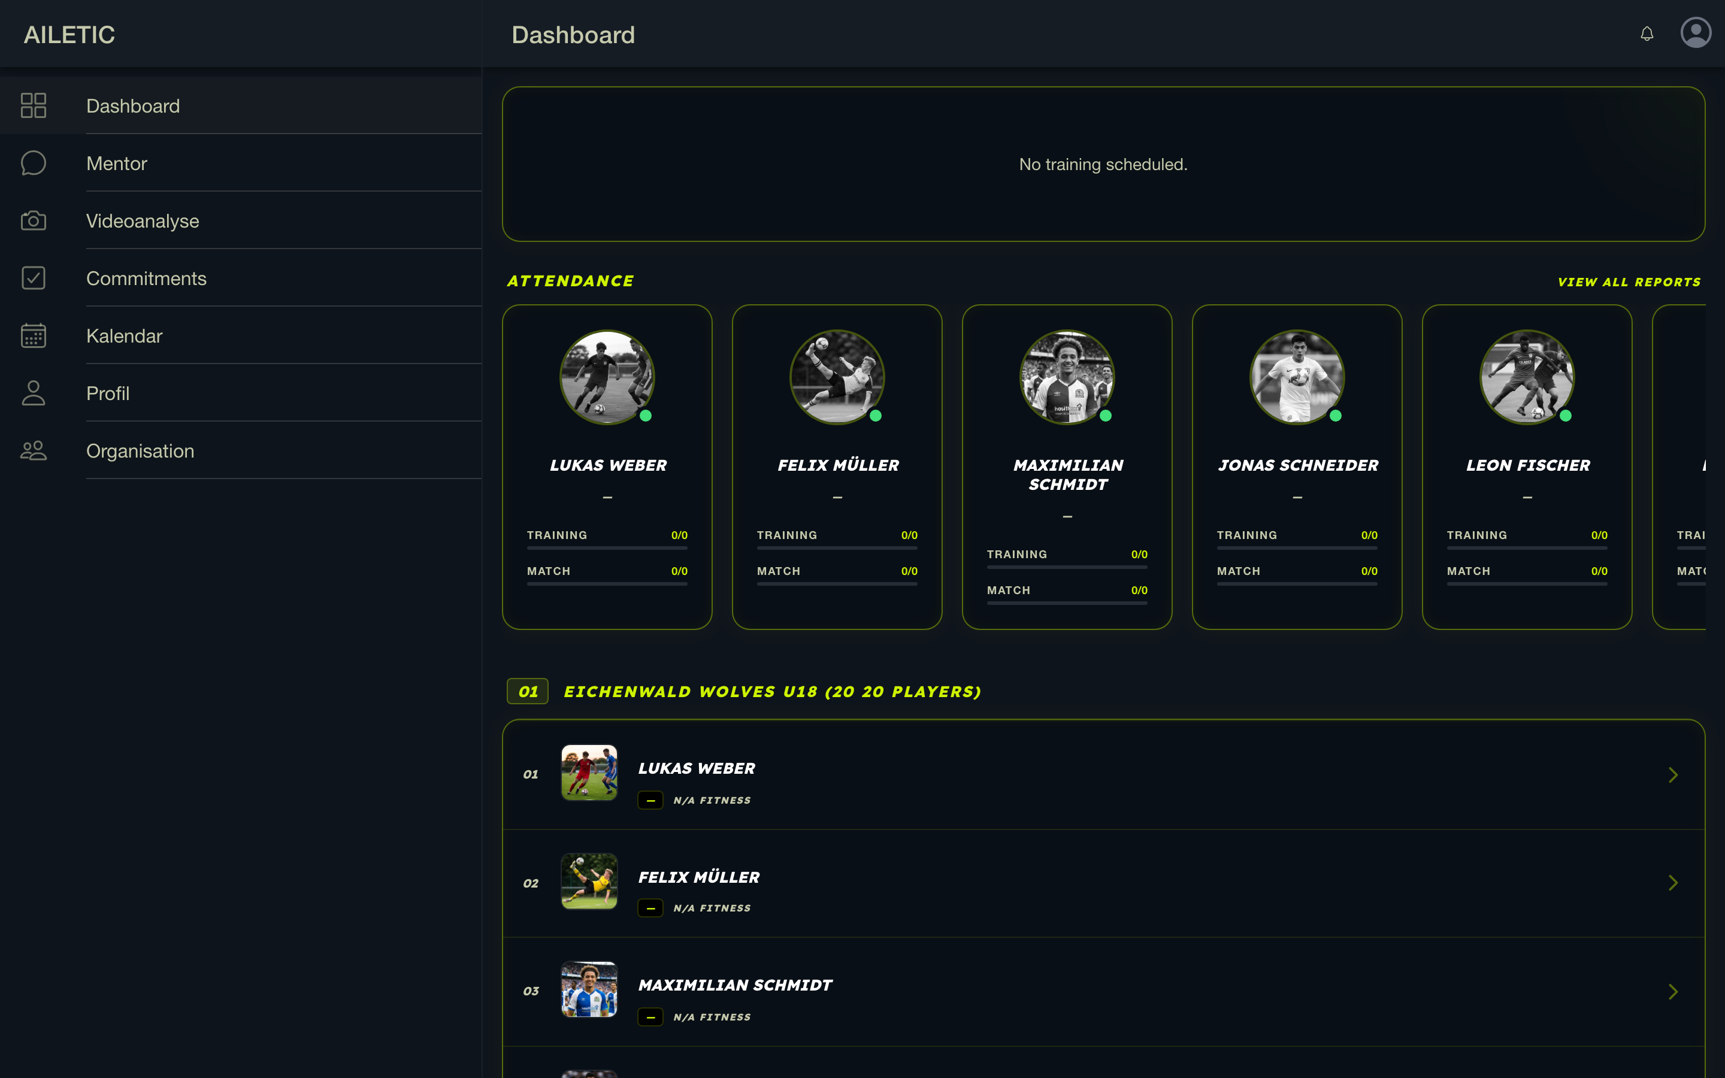Expand Lukas Weber row chevron
The width and height of the screenshot is (1725, 1078).
[1673, 775]
